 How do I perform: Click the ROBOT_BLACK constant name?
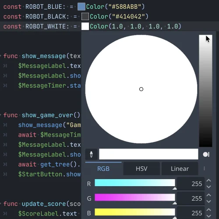(46, 17)
